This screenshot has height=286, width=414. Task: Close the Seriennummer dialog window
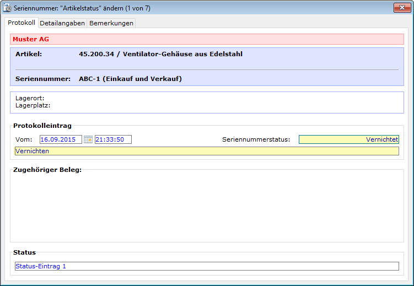pyautogui.click(x=401, y=8)
